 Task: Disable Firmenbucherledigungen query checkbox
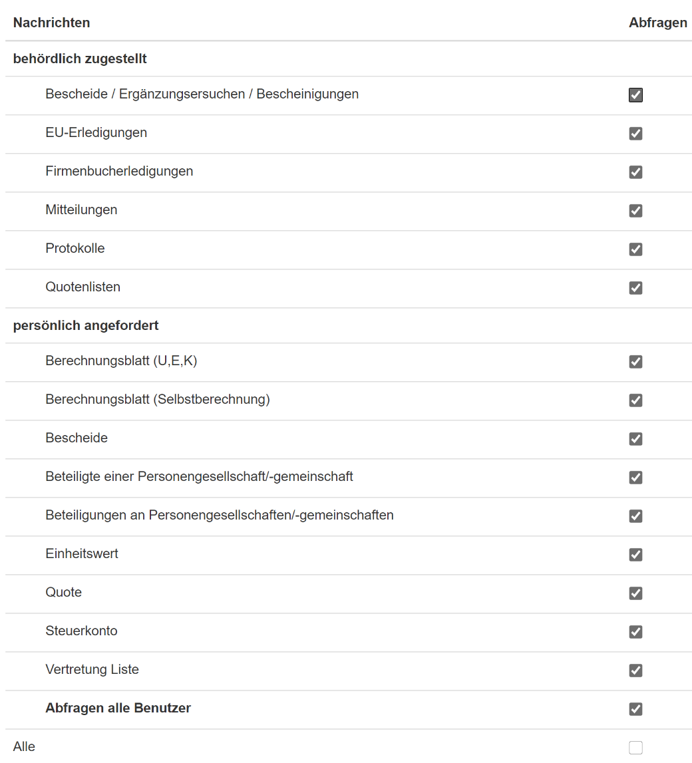click(x=635, y=172)
